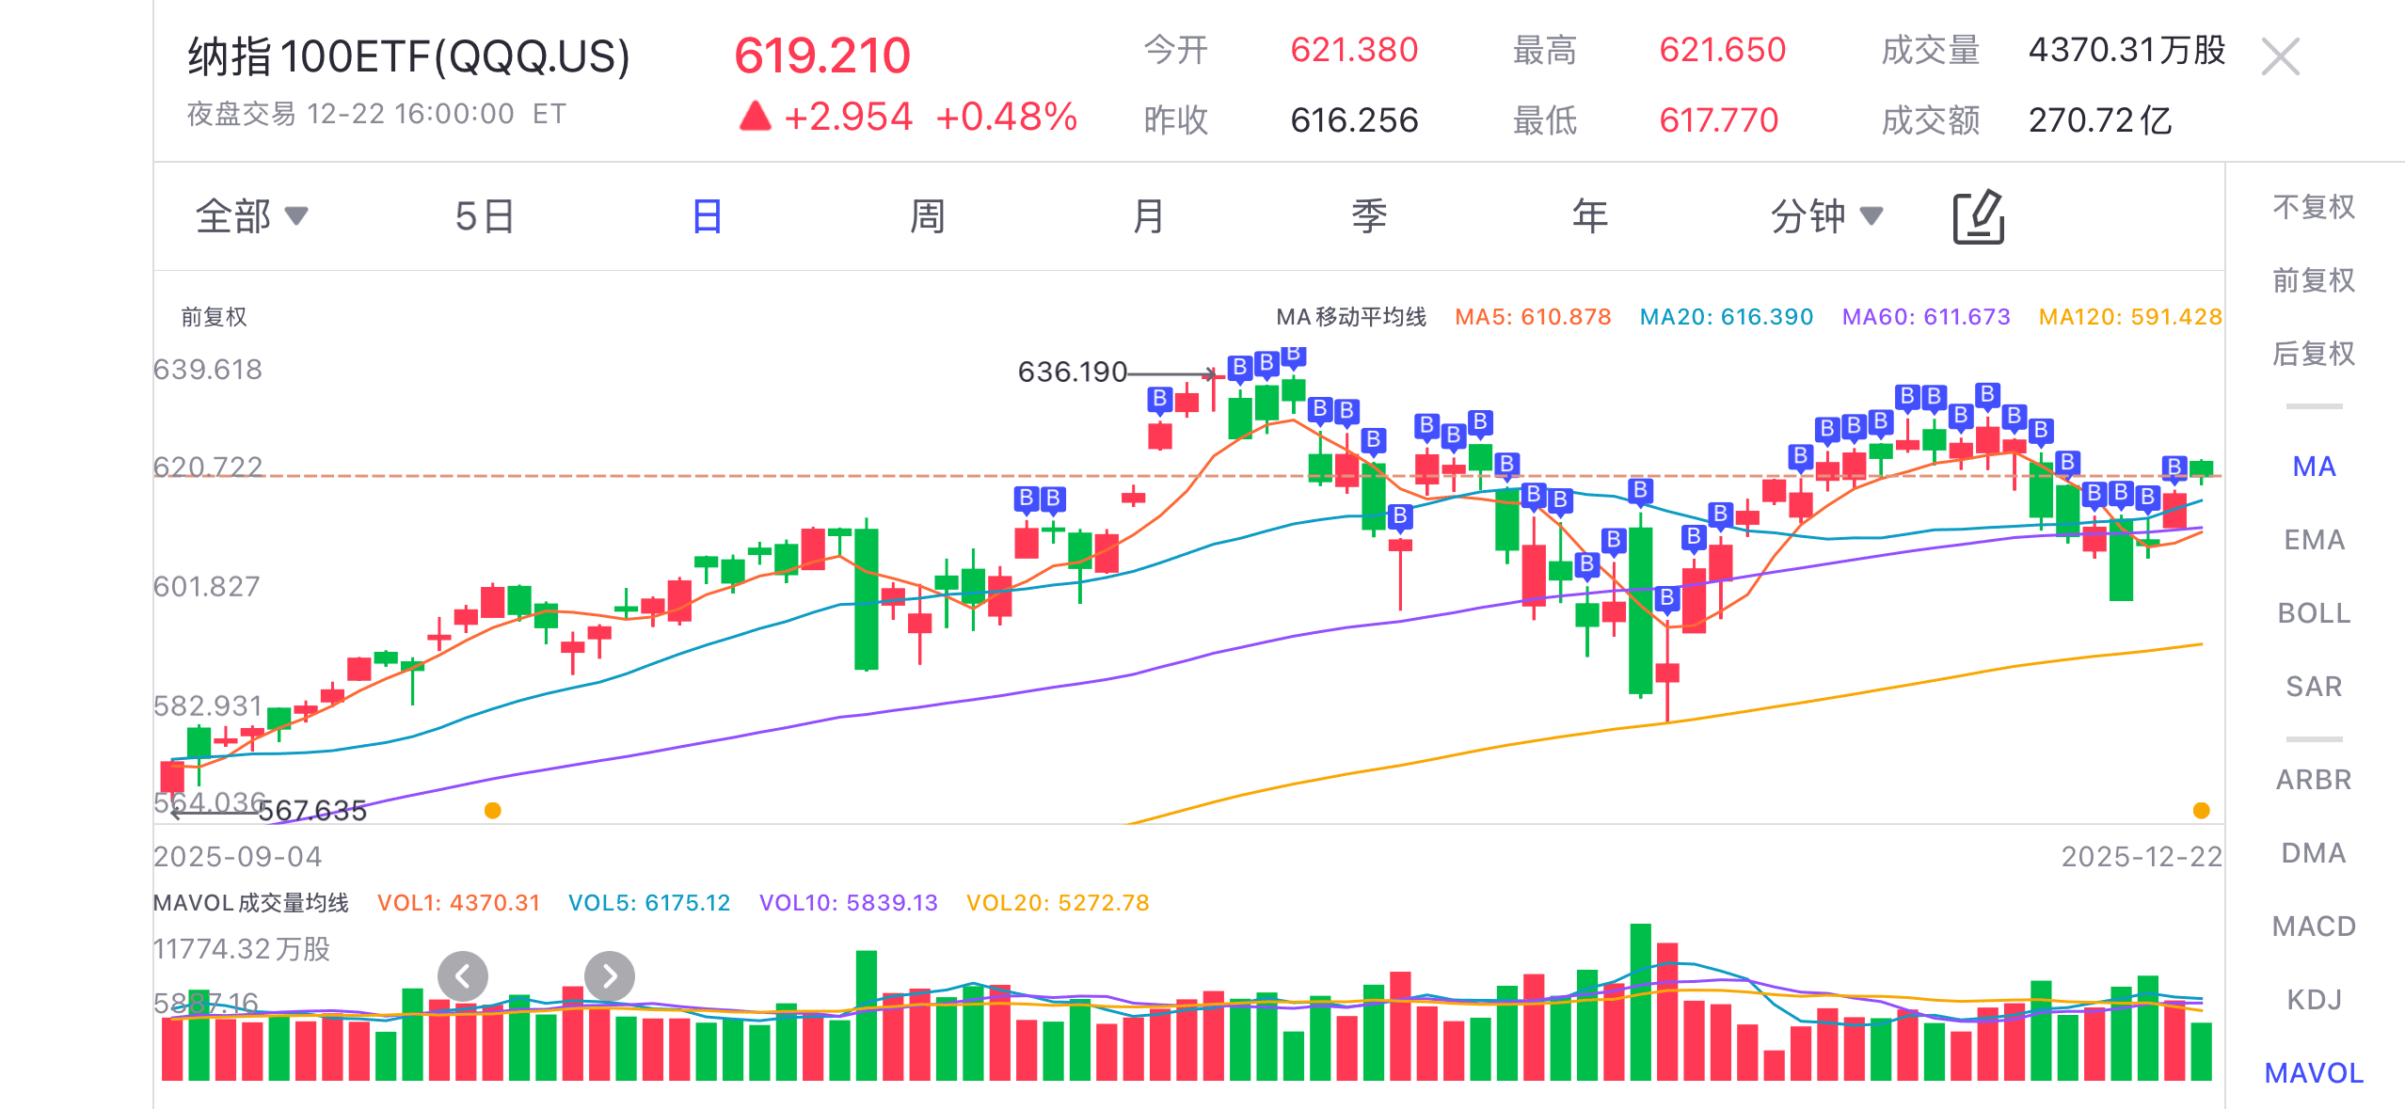Open the 分钟 interval dropdown
The height and width of the screenshot is (1109, 2405).
pos(1825,217)
